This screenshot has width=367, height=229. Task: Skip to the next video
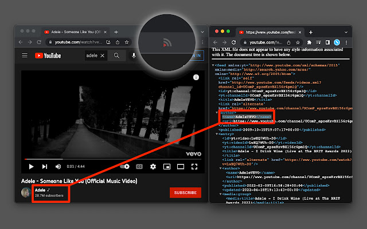click(45, 167)
